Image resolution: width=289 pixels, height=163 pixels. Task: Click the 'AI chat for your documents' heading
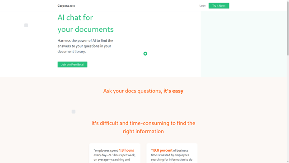click(85, 23)
